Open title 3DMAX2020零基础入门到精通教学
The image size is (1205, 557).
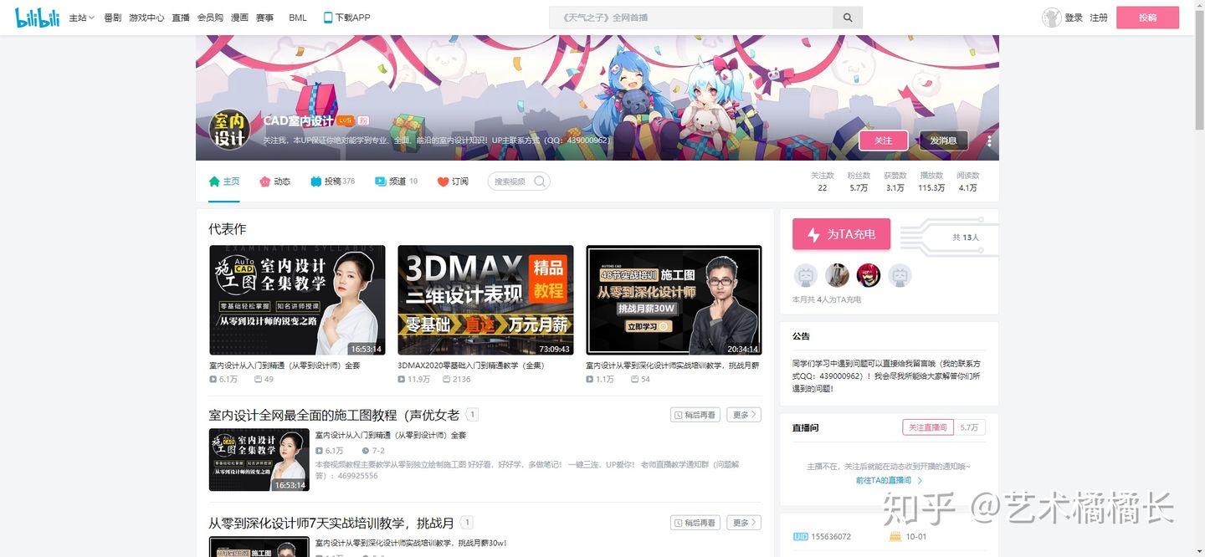[471, 365]
